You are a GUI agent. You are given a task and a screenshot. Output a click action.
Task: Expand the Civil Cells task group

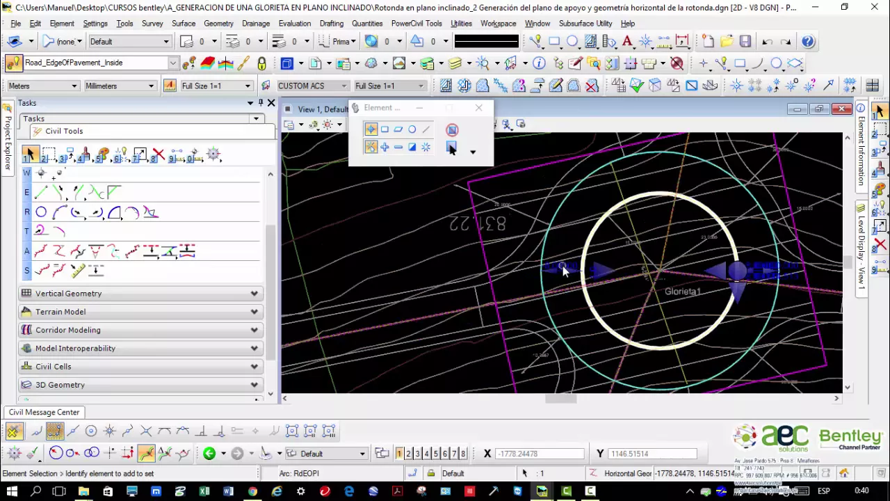click(140, 367)
